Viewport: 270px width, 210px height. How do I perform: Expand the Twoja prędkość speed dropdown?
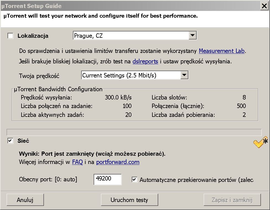pyautogui.click(x=184, y=75)
